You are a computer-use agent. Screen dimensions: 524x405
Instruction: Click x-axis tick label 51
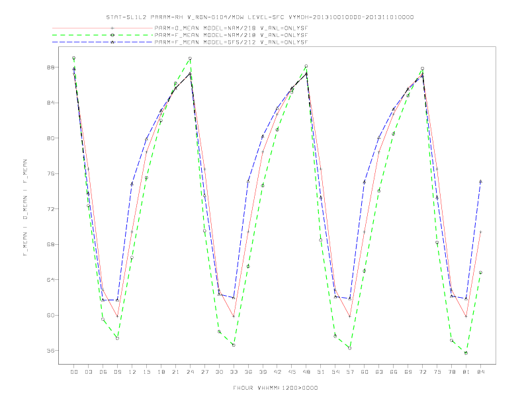tap(321, 372)
